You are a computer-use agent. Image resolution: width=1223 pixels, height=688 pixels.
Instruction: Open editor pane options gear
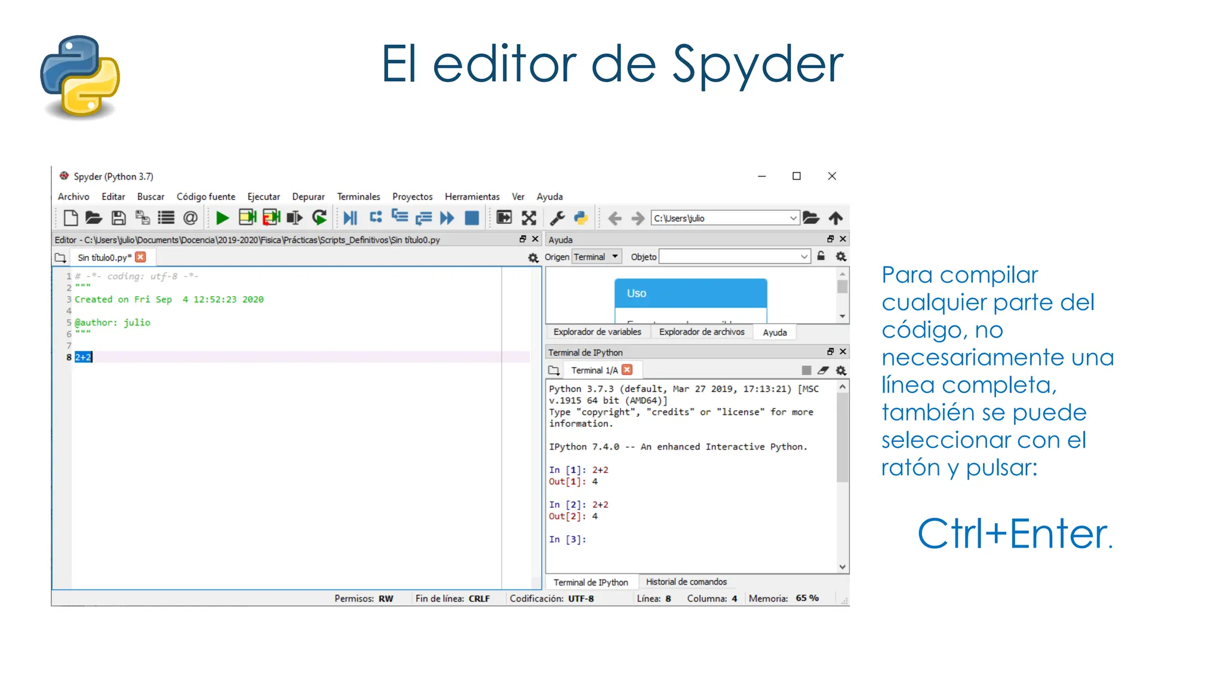533,258
